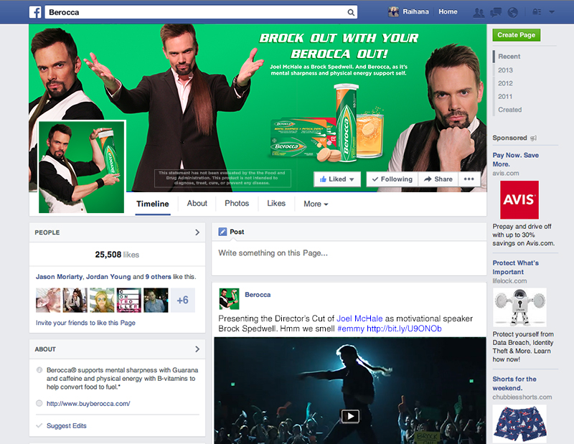Expand the PEOPLE section chevron
The height and width of the screenshot is (444, 574).
197,232
